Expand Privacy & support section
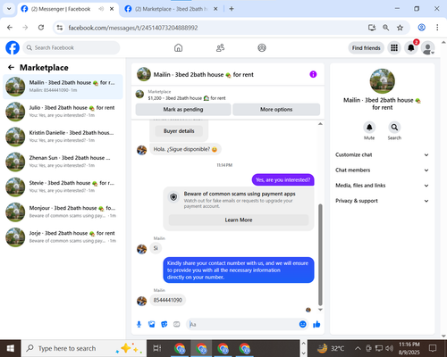447x357 pixels. tap(382, 201)
